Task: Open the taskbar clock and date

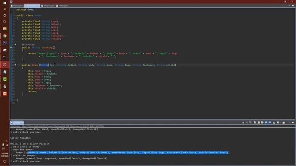Action: [x=5, y=155]
